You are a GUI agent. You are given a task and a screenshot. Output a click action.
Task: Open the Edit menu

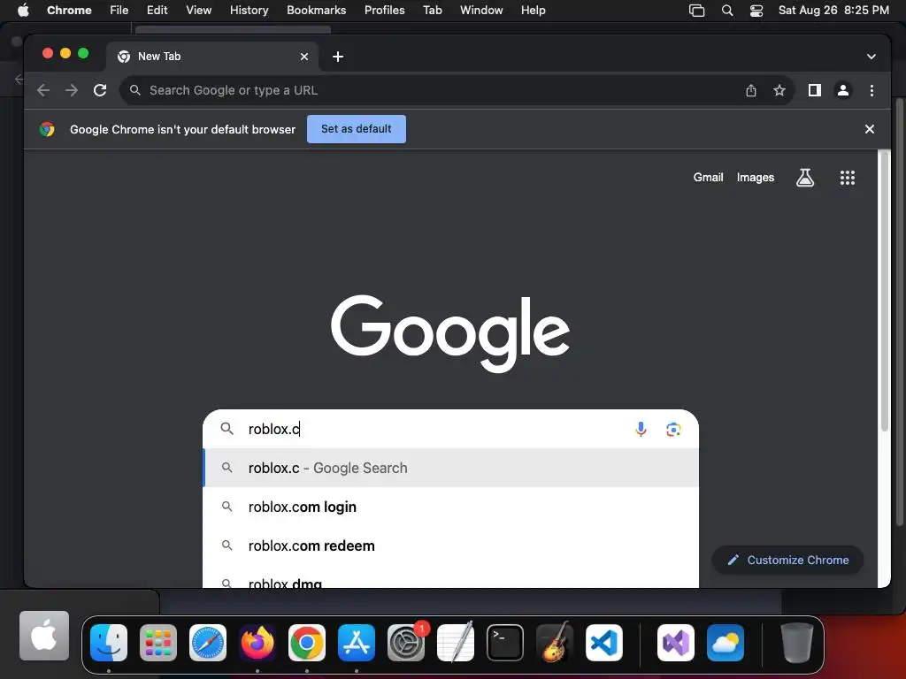click(157, 10)
